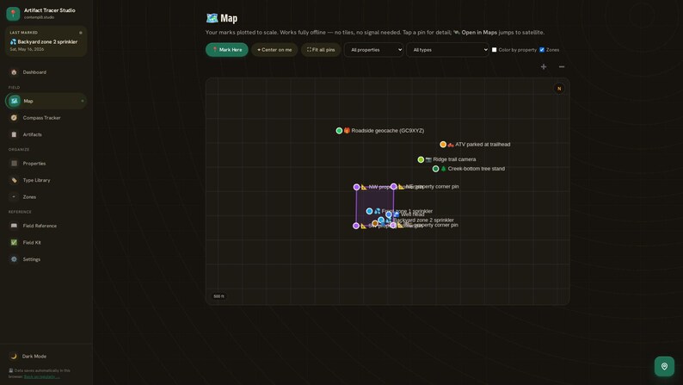683x385 pixels.
Task: Open the All properties dropdown
Action: pos(373,50)
